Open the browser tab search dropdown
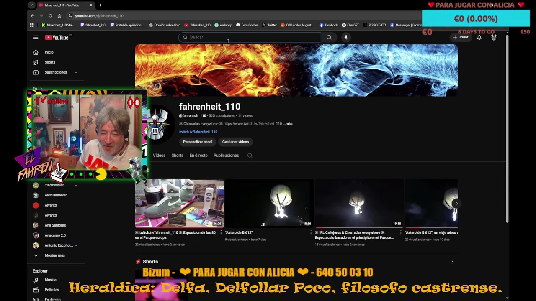 point(31,5)
